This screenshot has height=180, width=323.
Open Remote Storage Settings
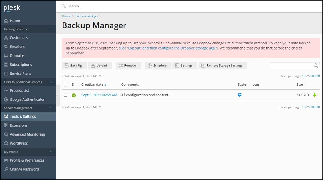222,66
